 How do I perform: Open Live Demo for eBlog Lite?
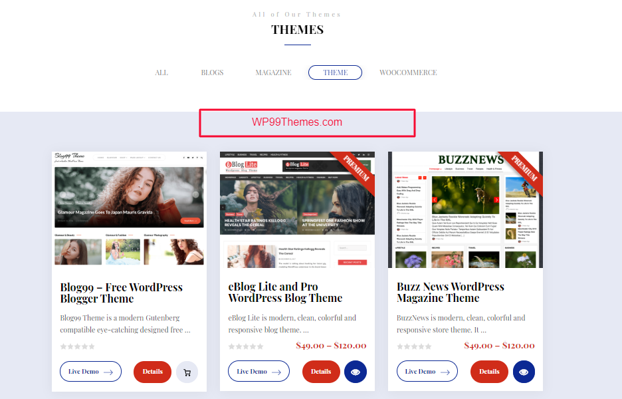click(x=259, y=372)
